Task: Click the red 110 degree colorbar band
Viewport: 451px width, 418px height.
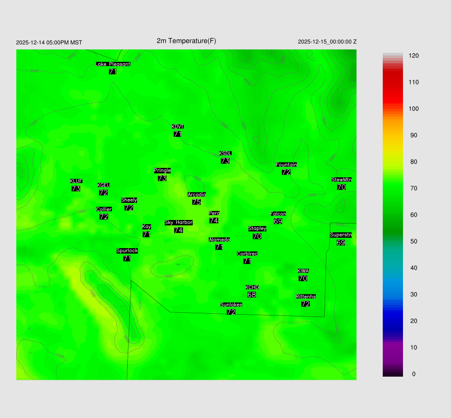Action: pyautogui.click(x=393, y=82)
